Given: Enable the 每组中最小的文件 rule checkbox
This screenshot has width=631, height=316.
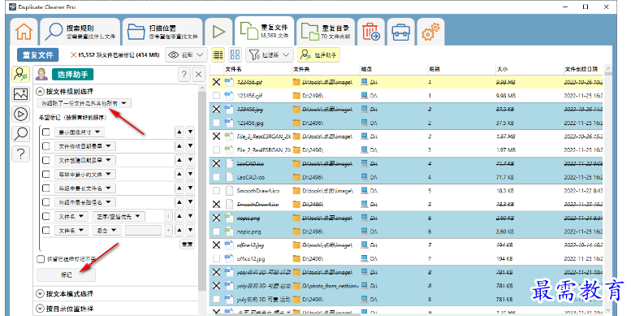Looking at the screenshot, I should click(x=46, y=175).
